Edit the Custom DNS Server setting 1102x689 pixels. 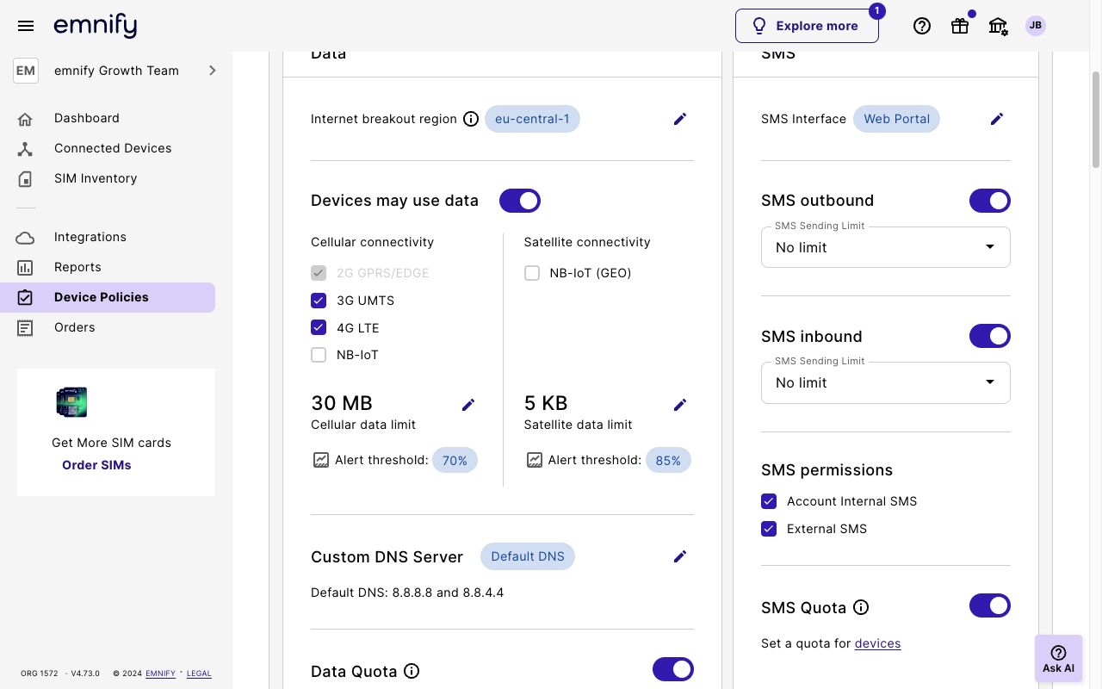[x=680, y=556]
